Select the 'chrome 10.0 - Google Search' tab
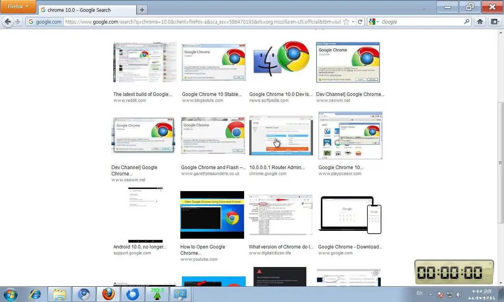Image resolution: width=504 pixels, height=302 pixels. tap(87, 10)
